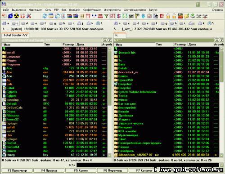This screenshot has height=174, width=225.
Task: Open left panel directory history dropdown
Action: point(110,40)
